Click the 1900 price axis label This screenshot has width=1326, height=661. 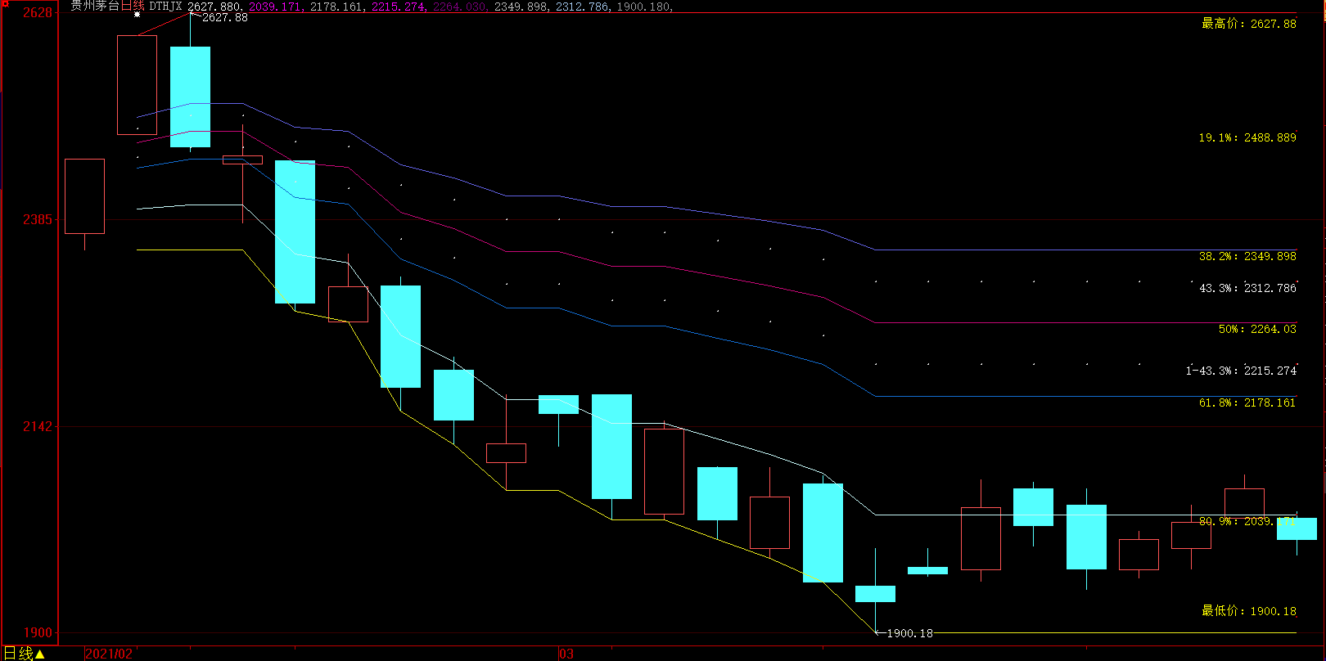pyautogui.click(x=37, y=632)
